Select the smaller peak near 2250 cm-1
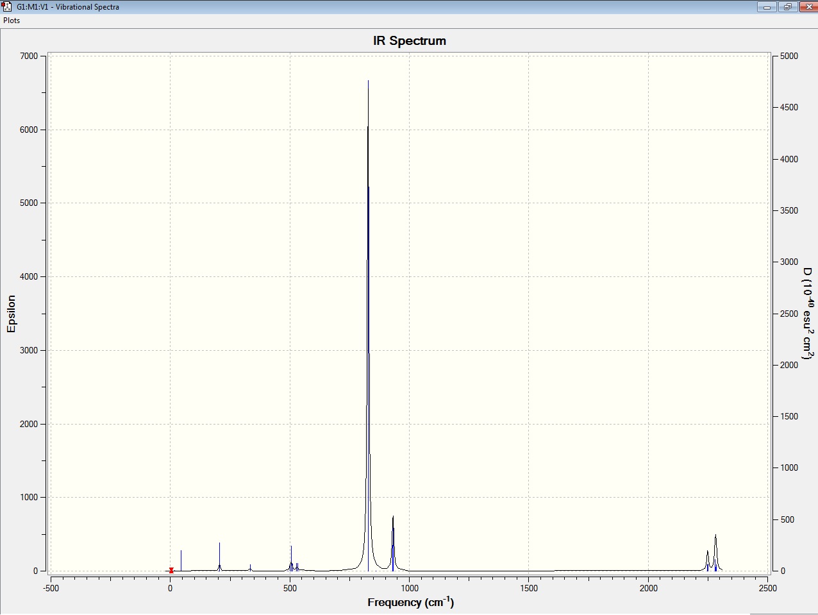This screenshot has height=615, width=818. point(708,561)
